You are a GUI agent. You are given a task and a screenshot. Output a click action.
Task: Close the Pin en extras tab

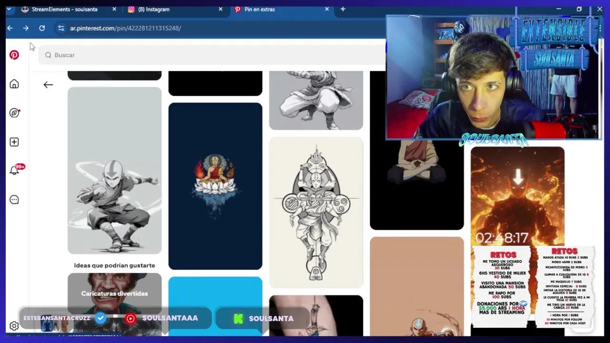click(x=327, y=9)
